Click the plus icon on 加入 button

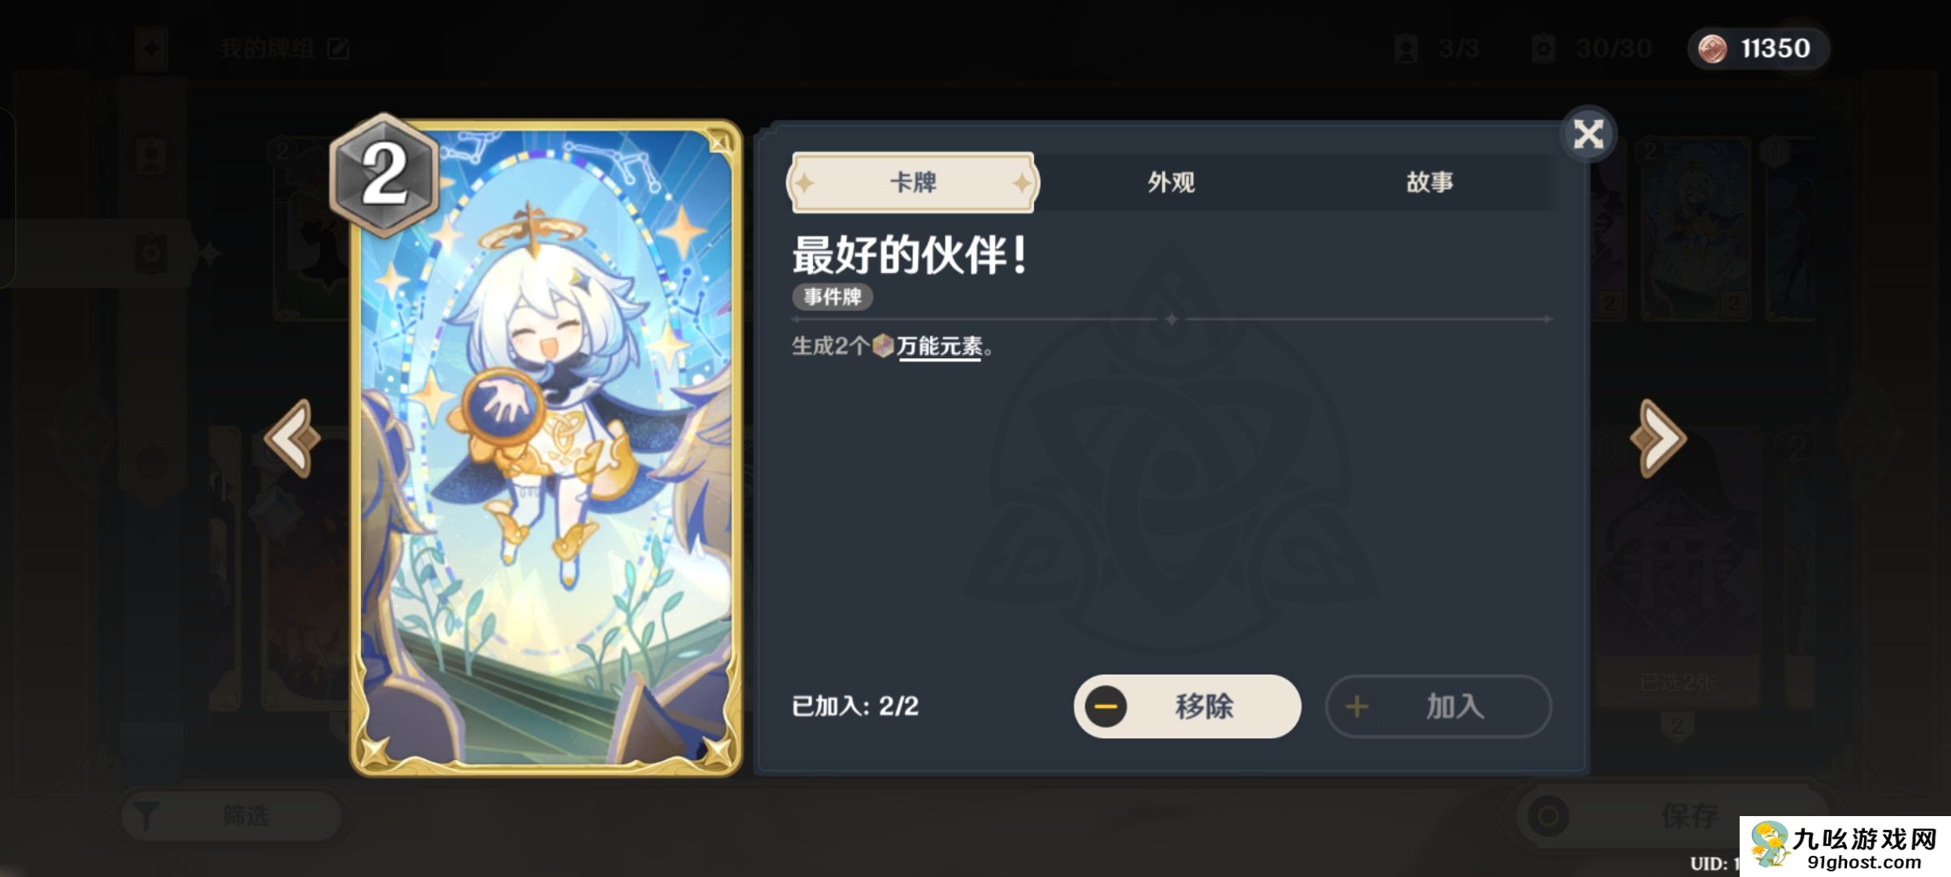pyautogui.click(x=1356, y=706)
